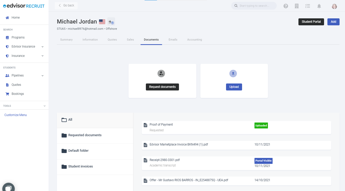Expand the Pipelines sidebar menu
Viewport: 345px width, 191px height.
pyautogui.click(x=24, y=75)
